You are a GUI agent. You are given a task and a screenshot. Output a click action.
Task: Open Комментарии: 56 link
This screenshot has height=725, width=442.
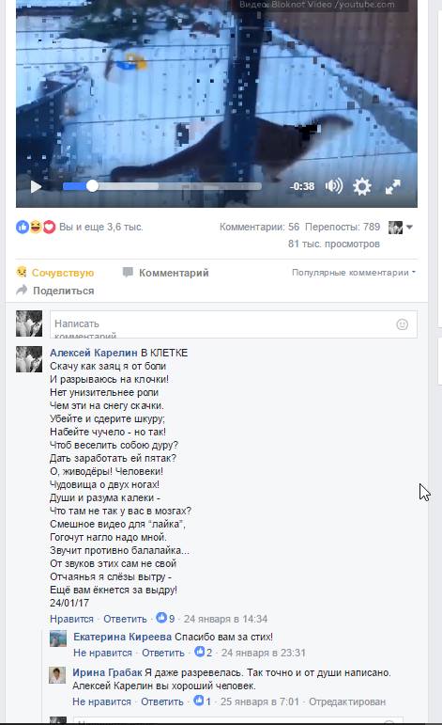(x=259, y=227)
